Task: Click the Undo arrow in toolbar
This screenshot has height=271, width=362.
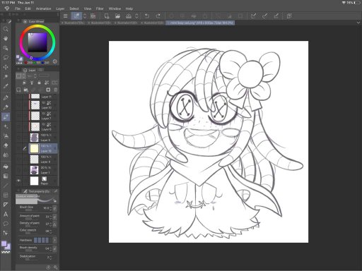Action: (x=147, y=16)
